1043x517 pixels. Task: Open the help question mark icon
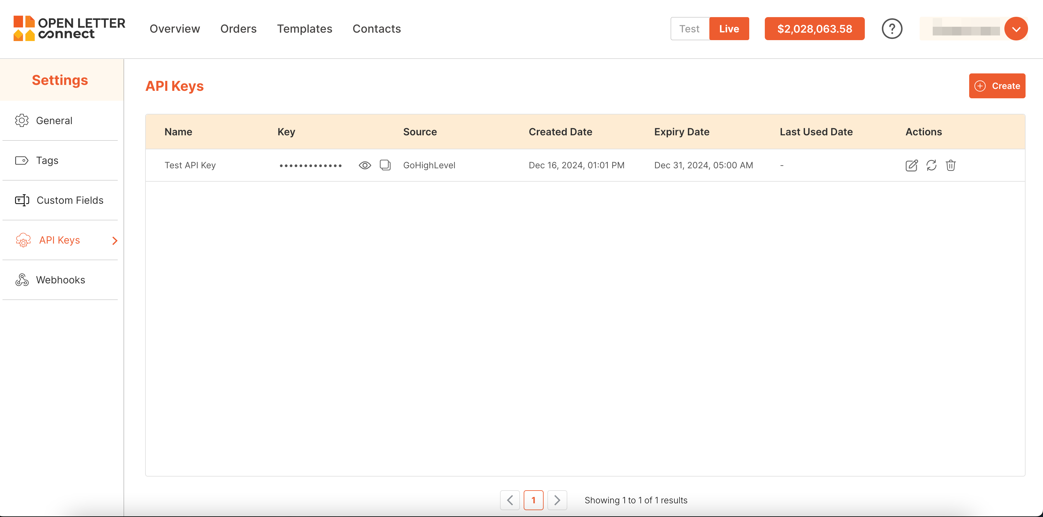pos(892,29)
